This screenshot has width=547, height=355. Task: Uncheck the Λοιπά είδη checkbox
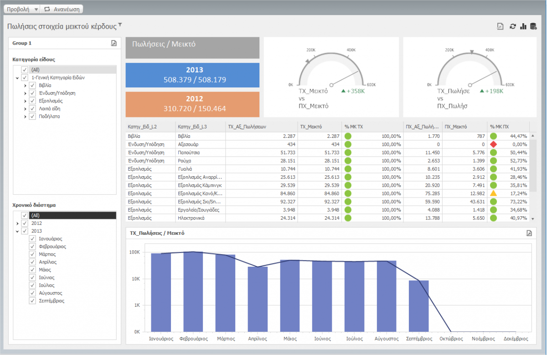32,108
